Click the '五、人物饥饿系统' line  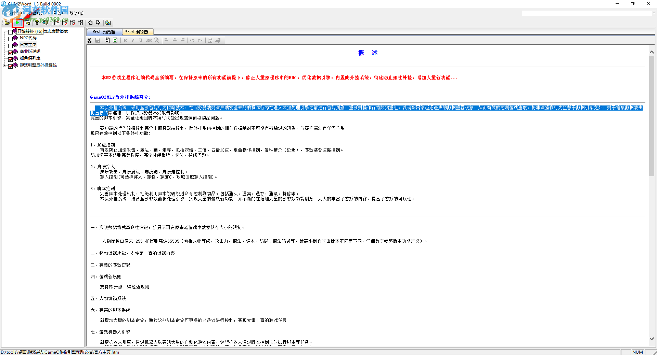(108, 299)
